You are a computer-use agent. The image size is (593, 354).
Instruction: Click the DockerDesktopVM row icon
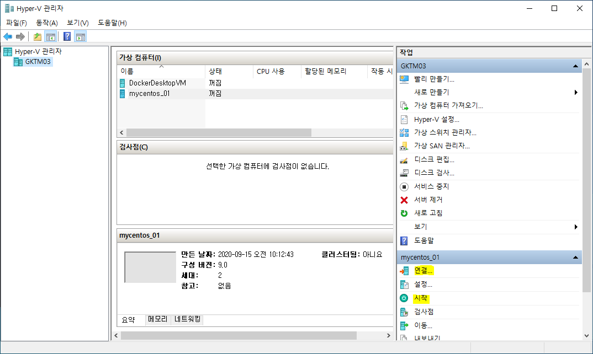(x=122, y=83)
